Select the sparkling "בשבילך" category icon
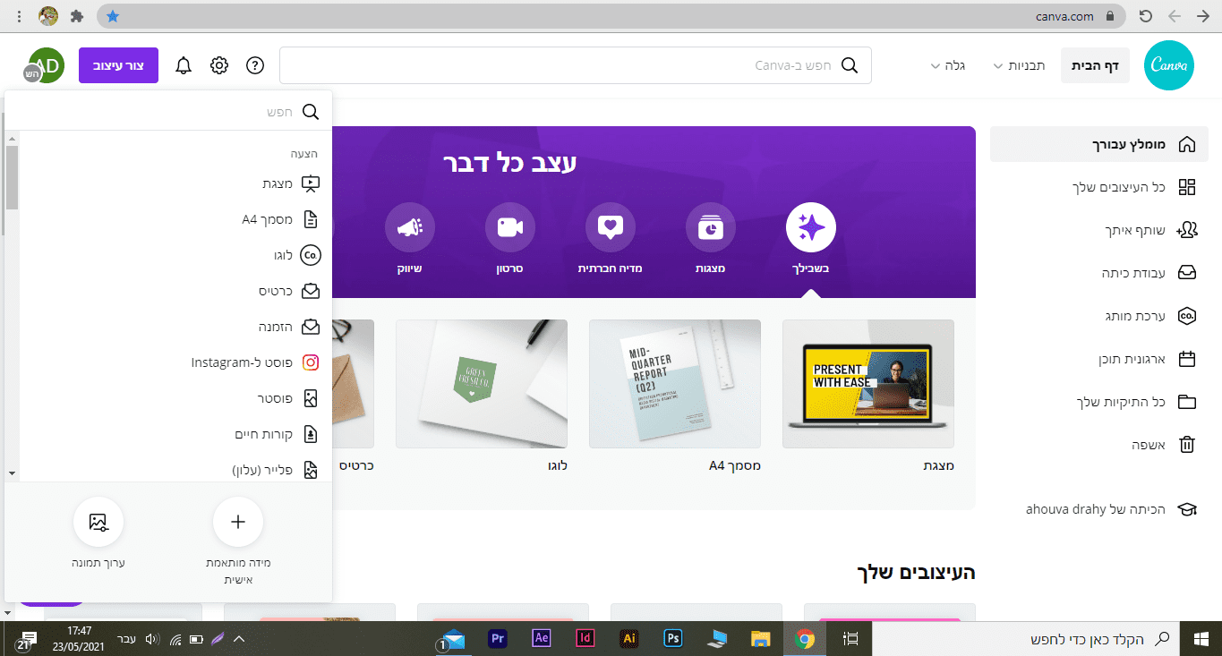Image resolution: width=1222 pixels, height=656 pixels. click(810, 228)
